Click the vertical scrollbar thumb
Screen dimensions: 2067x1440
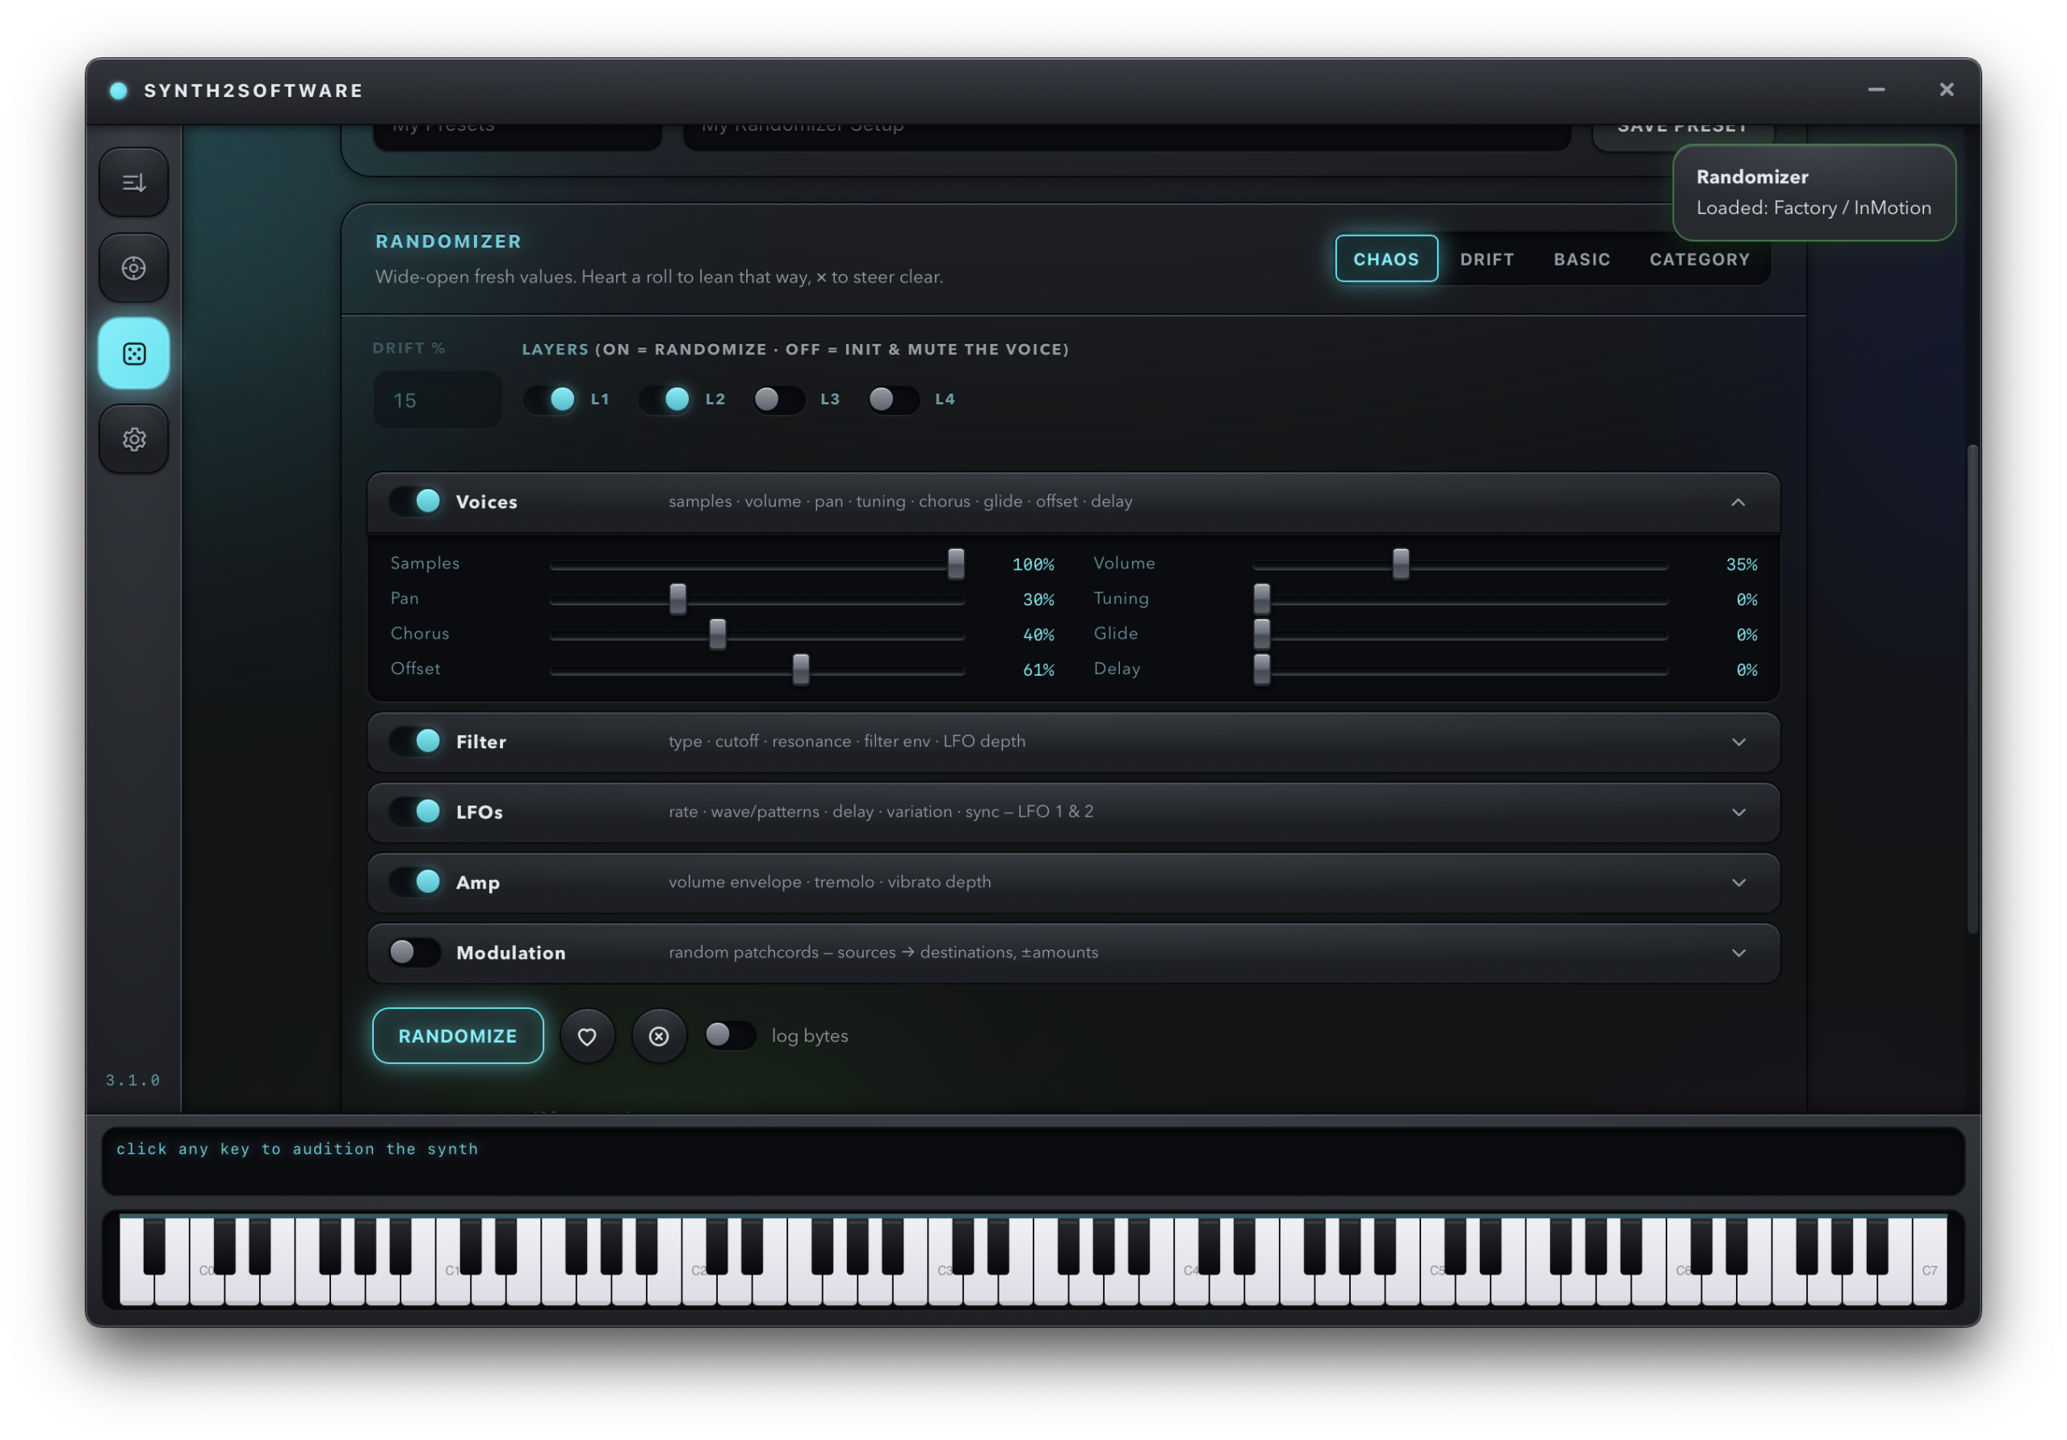1972,689
